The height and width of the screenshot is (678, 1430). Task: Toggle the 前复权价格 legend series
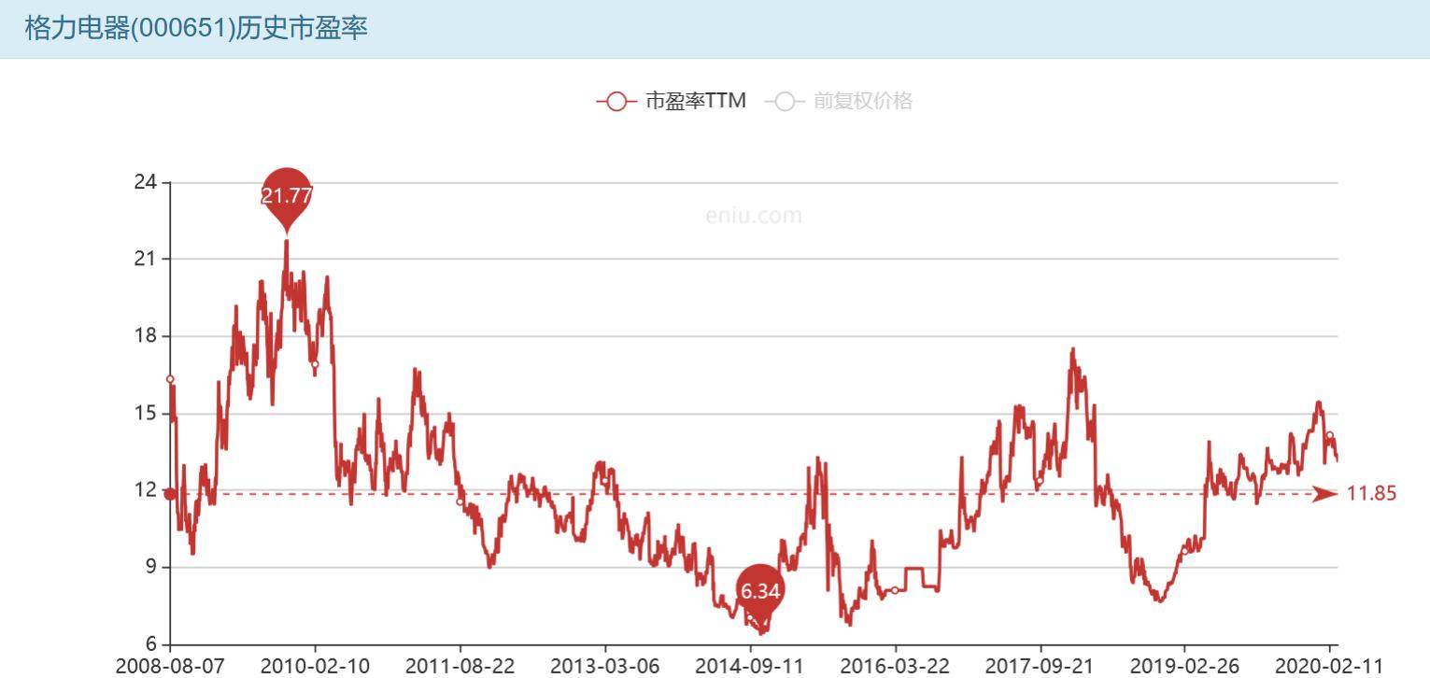pyautogui.click(x=838, y=101)
